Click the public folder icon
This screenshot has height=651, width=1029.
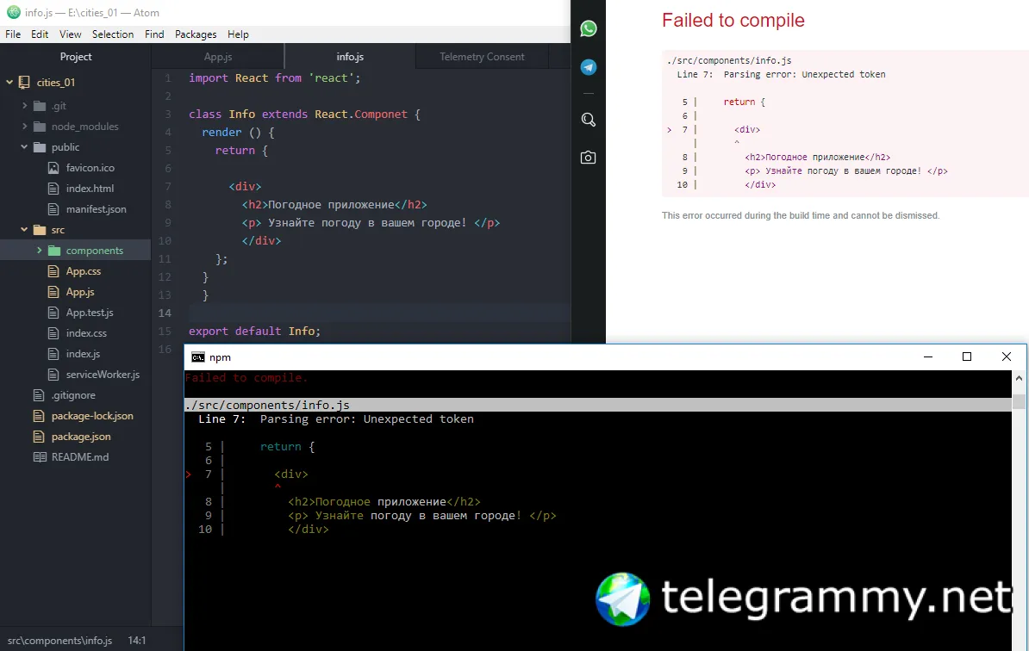pos(40,147)
